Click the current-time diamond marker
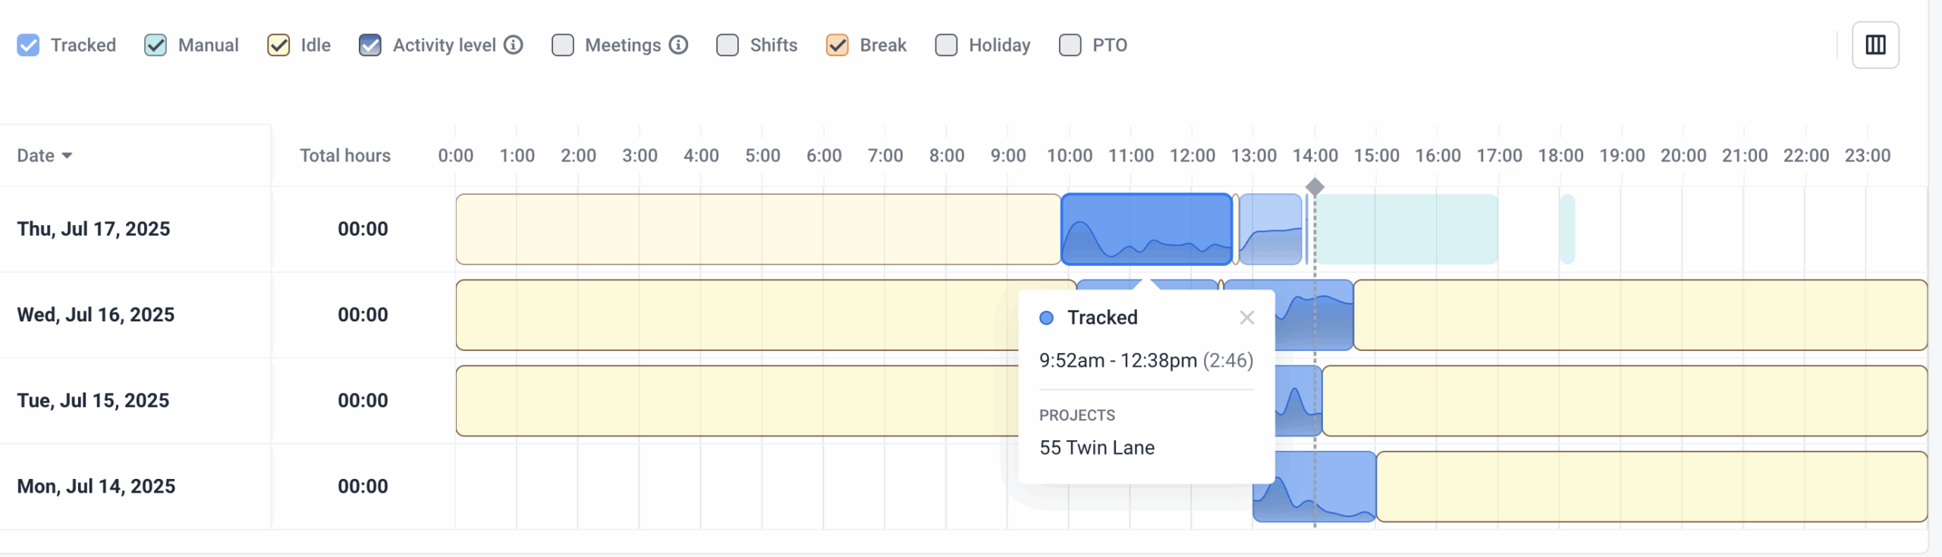Viewport: 1942px width, 557px height. click(1315, 186)
